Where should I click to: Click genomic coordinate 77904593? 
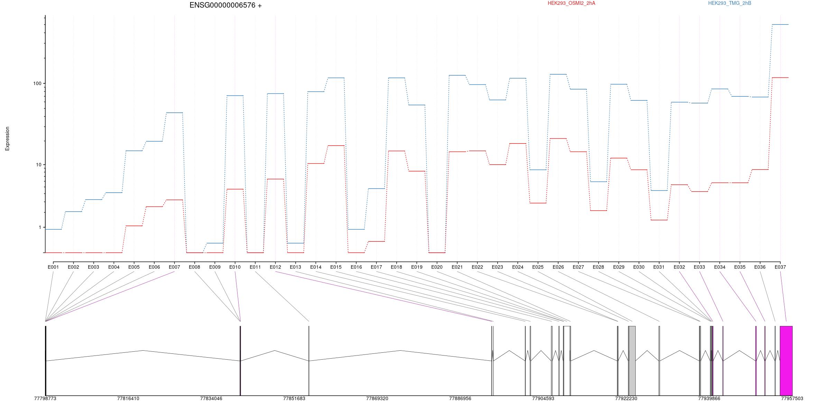(543, 398)
